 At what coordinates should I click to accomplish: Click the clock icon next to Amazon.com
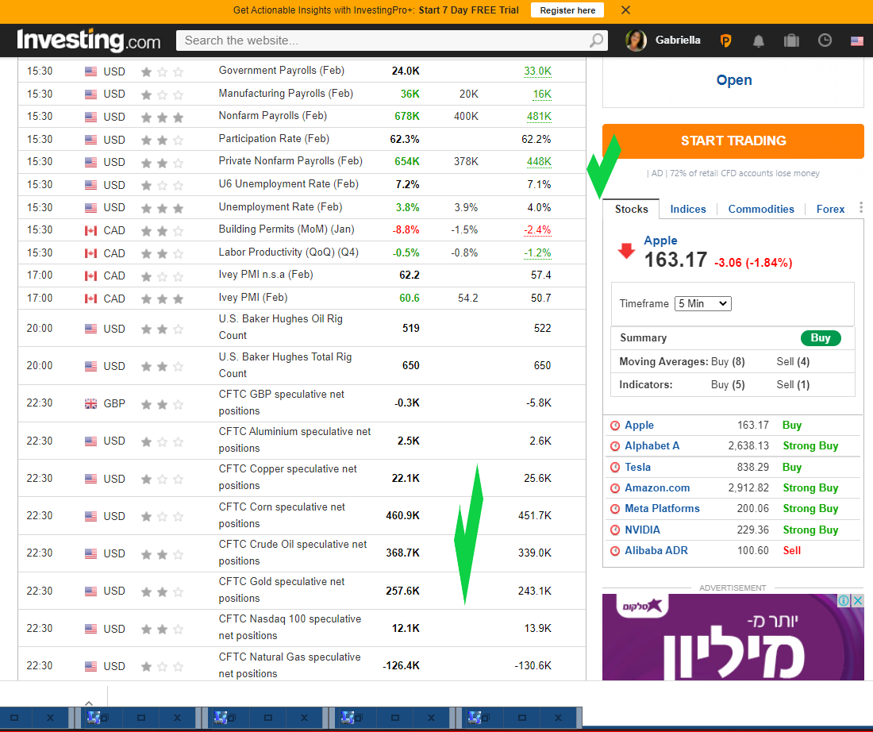tap(614, 488)
